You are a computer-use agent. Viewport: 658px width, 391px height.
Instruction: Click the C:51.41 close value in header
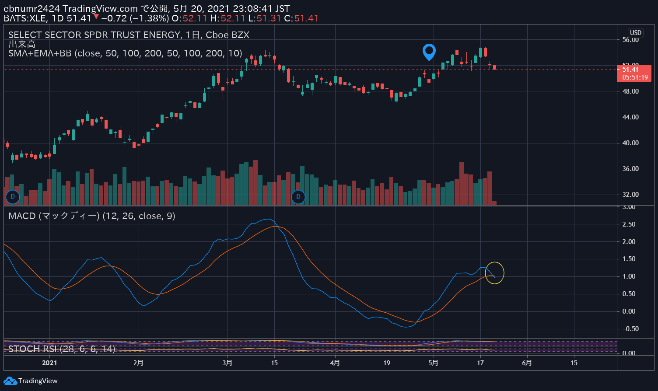coord(301,18)
